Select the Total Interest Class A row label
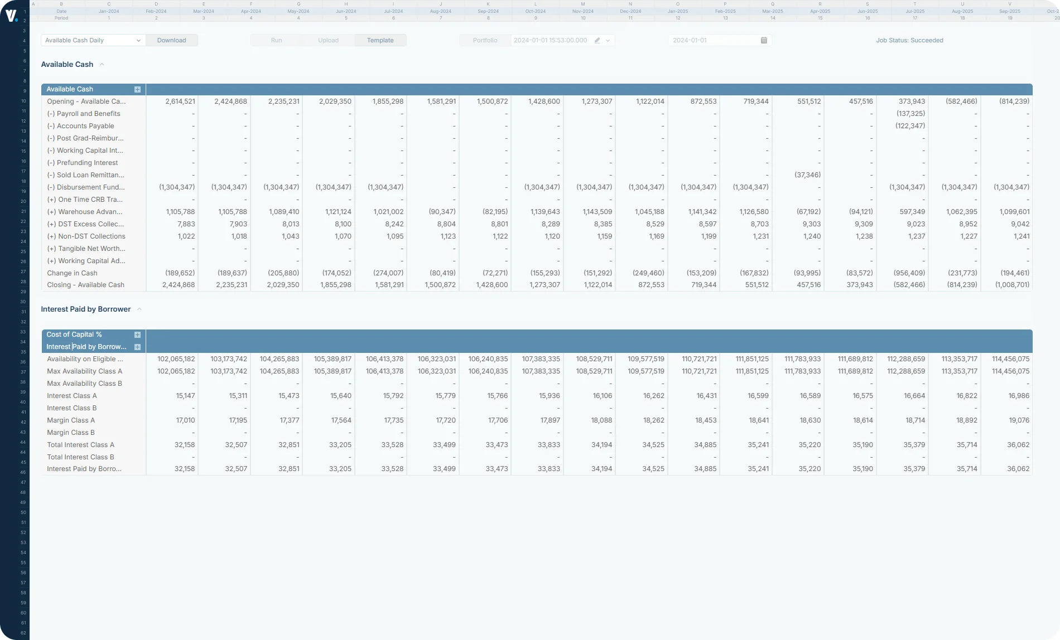Screen dimensions: 1060x640 [x=80, y=445]
